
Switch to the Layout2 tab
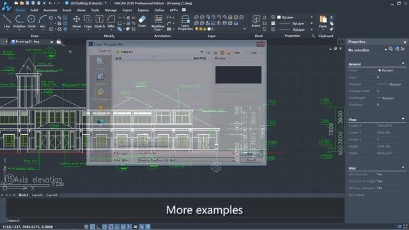coord(52,195)
